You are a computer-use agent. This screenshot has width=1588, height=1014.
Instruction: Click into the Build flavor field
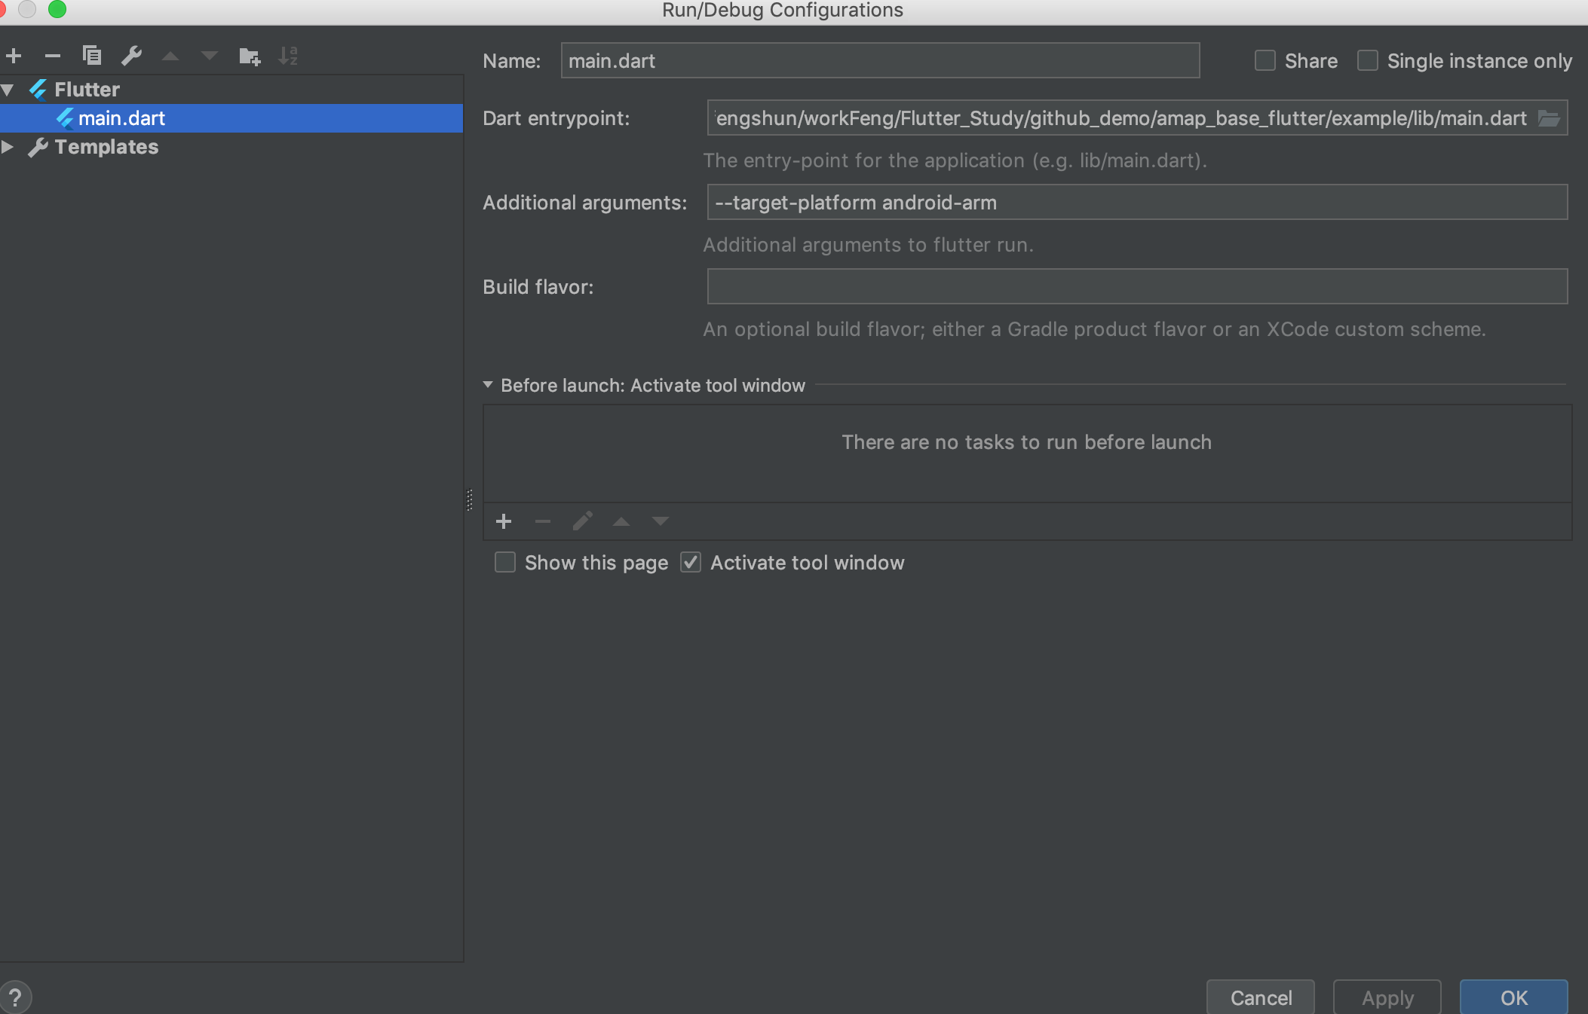click(x=1137, y=287)
